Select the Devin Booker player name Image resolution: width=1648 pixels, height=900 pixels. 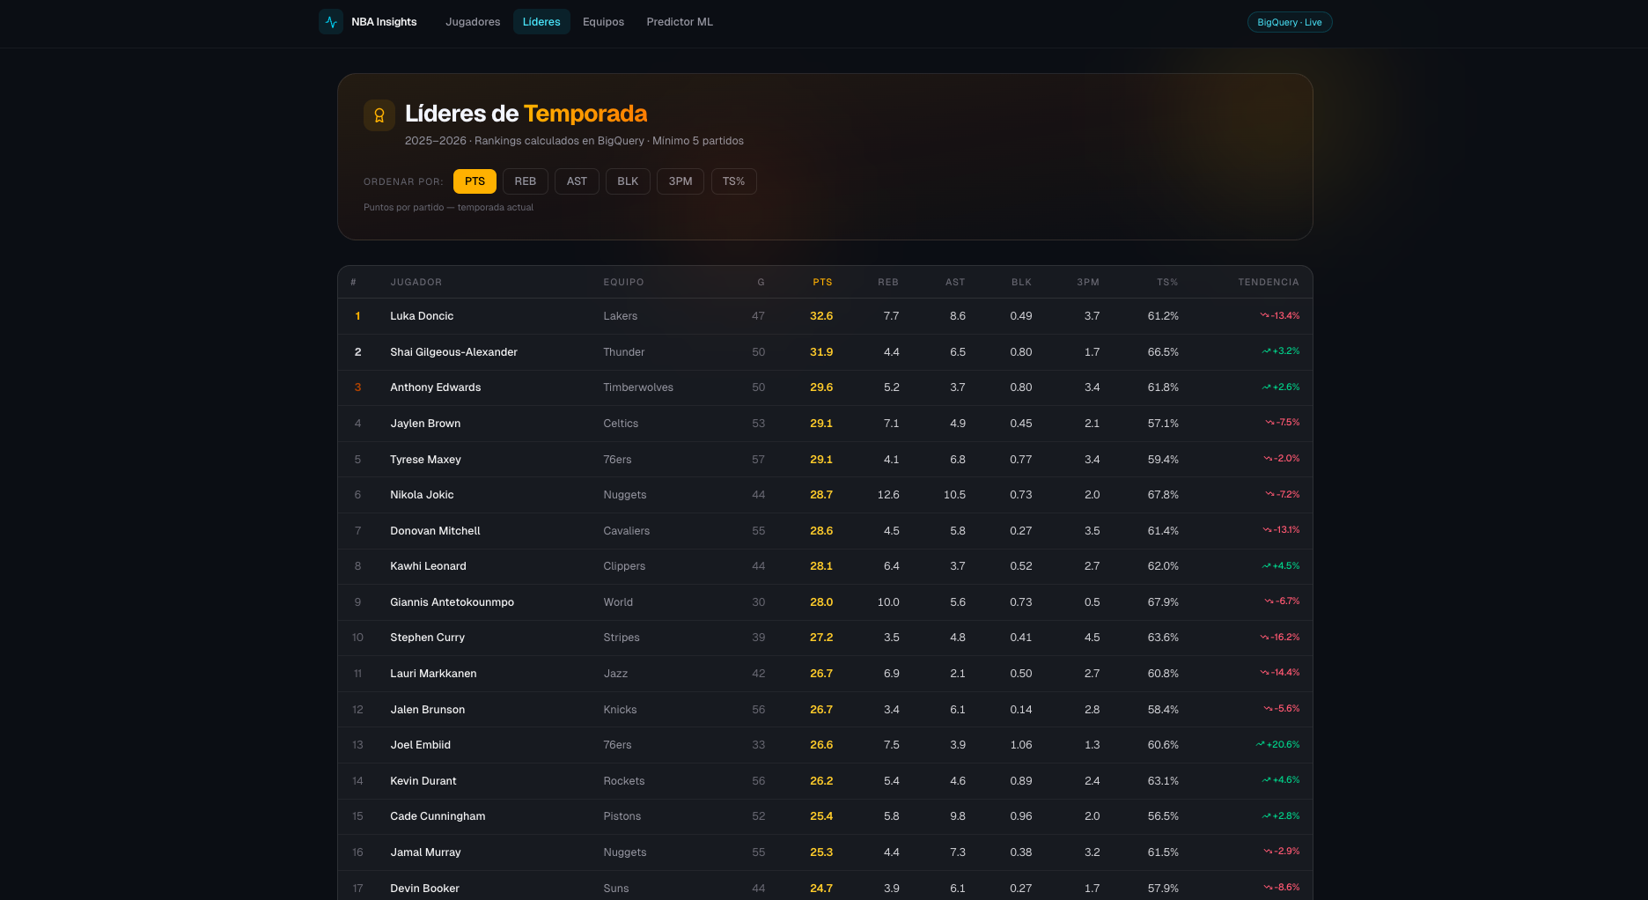424,889
